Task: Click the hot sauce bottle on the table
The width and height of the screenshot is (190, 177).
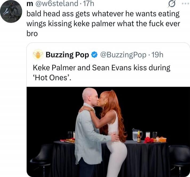Action: point(139,137)
